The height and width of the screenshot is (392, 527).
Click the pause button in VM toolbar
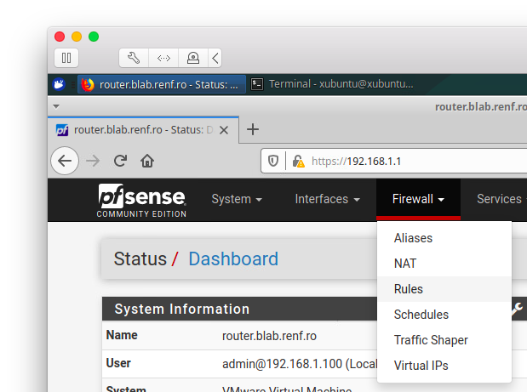pos(66,58)
